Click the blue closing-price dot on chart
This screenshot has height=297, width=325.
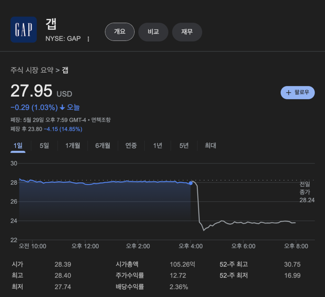tap(191, 183)
